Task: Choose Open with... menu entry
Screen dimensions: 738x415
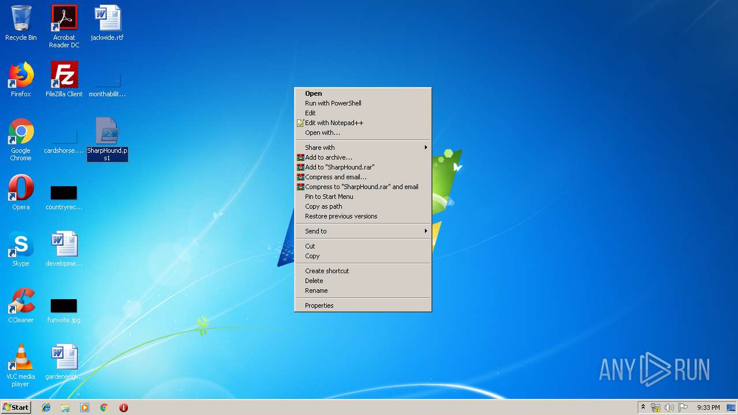Action: pyautogui.click(x=363, y=133)
